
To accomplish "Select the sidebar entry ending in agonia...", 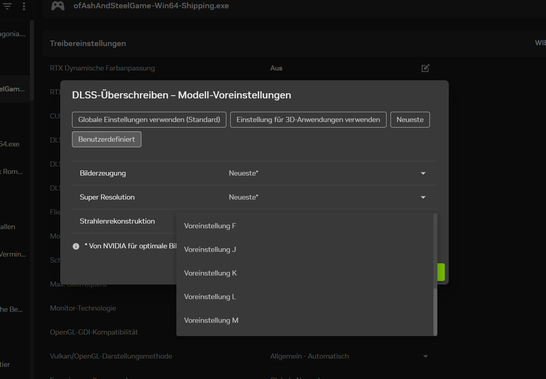I will pyautogui.click(x=13, y=34).
